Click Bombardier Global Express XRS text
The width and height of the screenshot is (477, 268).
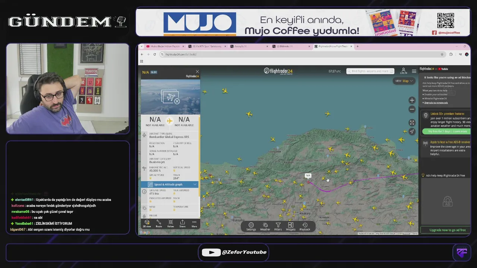(169, 137)
